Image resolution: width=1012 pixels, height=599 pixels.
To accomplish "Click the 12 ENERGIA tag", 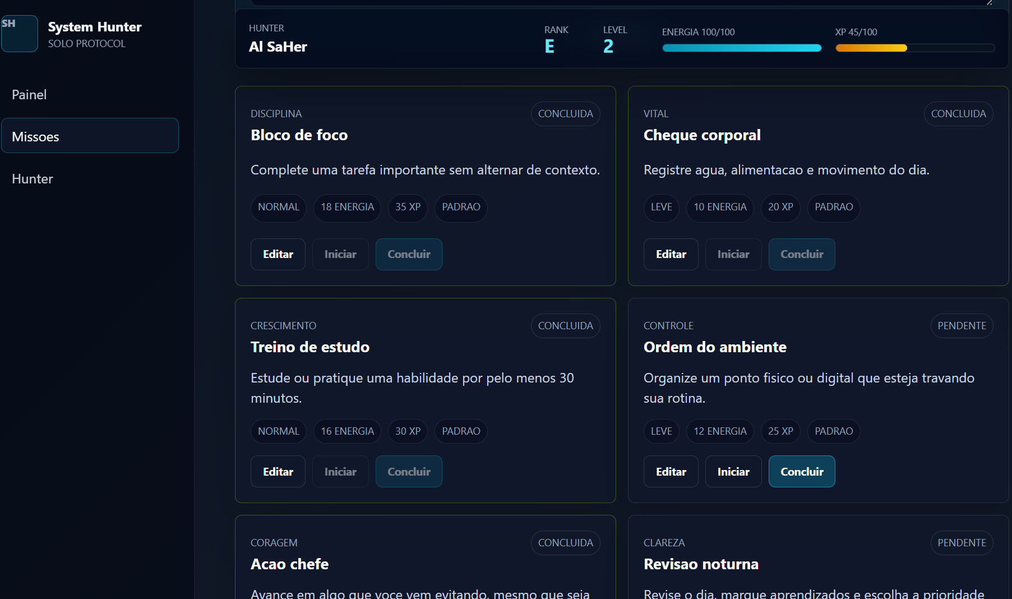I will tap(720, 431).
